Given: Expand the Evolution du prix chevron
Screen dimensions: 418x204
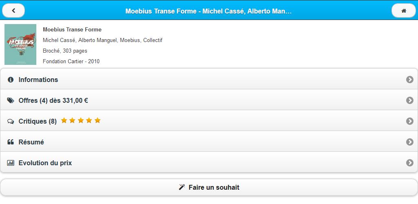Looking at the screenshot, I should 410,163.
